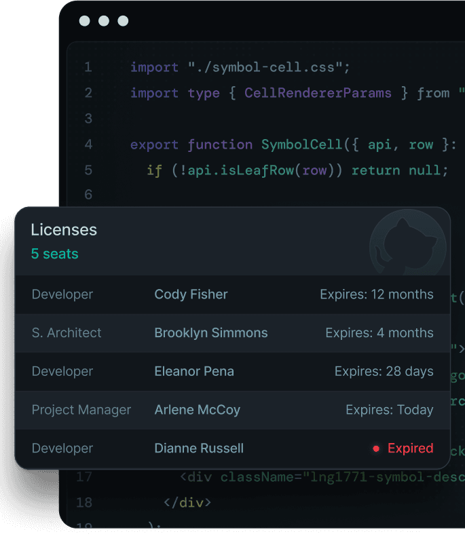The image size is (465, 538).
Task: Click the third window control dot
Action: 123,21
